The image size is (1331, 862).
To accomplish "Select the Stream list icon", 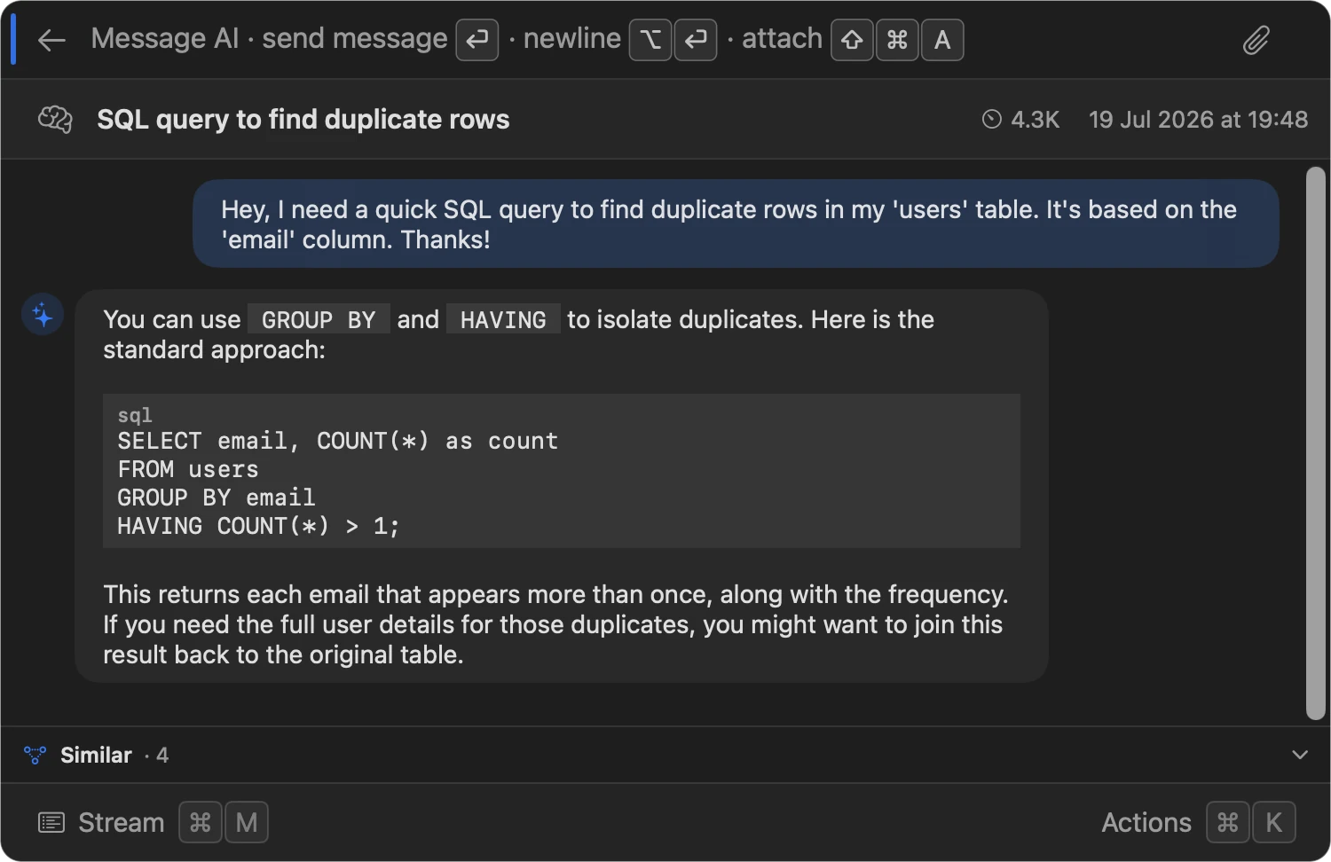I will click(x=51, y=823).
